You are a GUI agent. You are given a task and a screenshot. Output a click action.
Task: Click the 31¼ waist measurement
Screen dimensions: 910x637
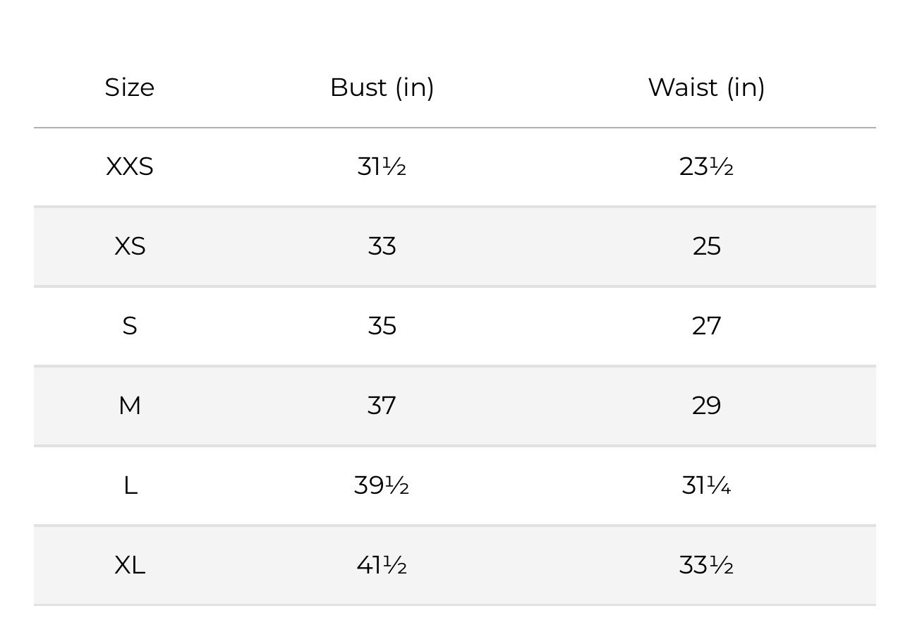(706, 485)
